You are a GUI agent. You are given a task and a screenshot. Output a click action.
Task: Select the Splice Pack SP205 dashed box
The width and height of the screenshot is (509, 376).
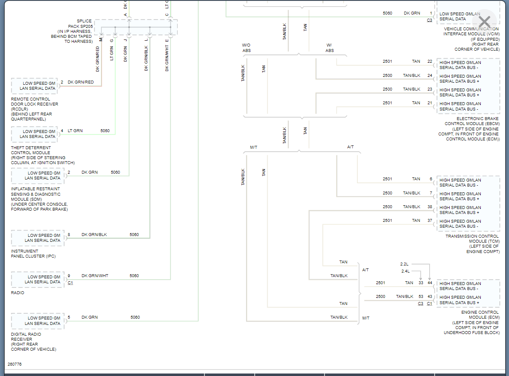click(x=136, y=27)
